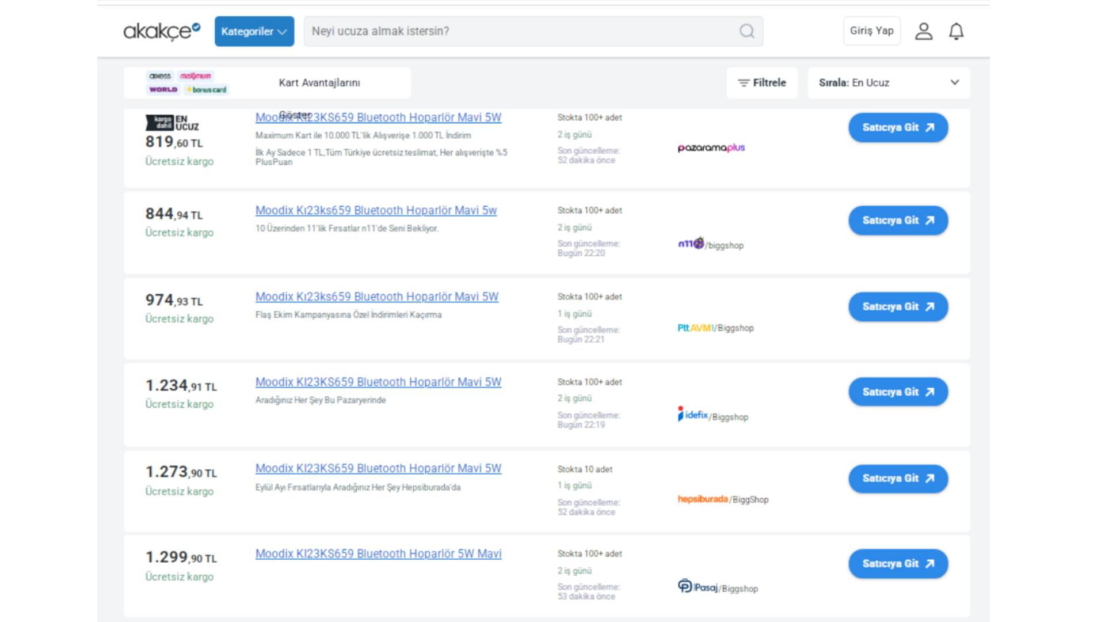
Task: Click the akakçe logo
Action: (x=162, y=31)
